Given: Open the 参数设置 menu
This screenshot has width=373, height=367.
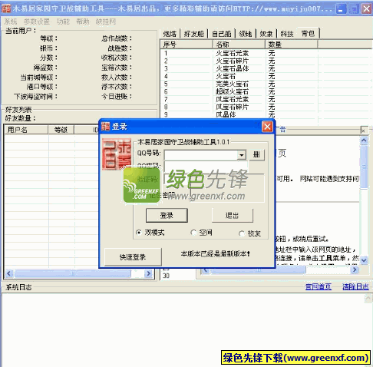Looking at the screenshot, I should pyautogui.click(x=37, y=21).
